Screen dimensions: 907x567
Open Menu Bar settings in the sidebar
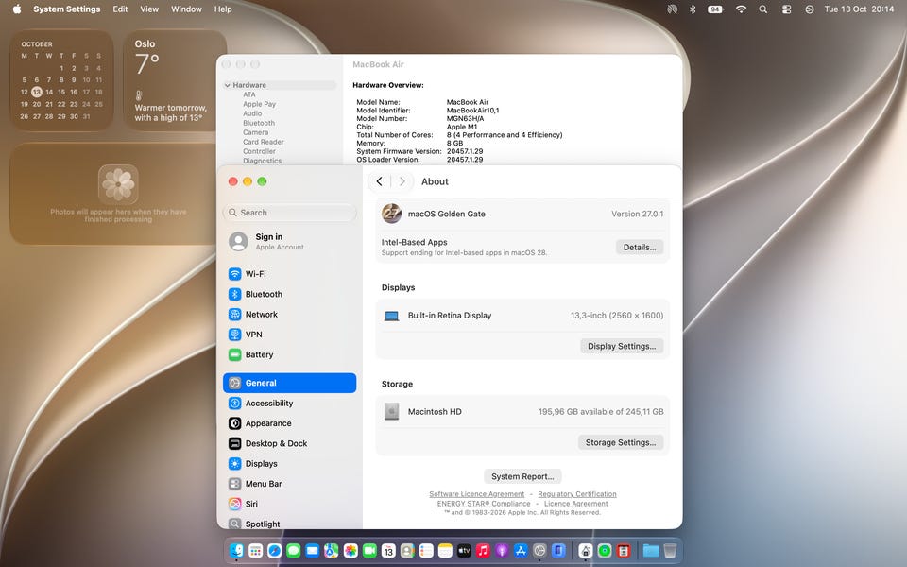tap(289, 484)
